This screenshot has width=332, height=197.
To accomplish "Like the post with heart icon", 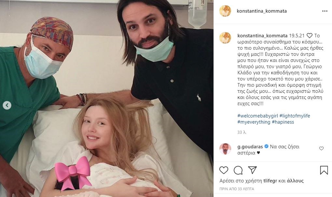I will (x=224, y=170).
